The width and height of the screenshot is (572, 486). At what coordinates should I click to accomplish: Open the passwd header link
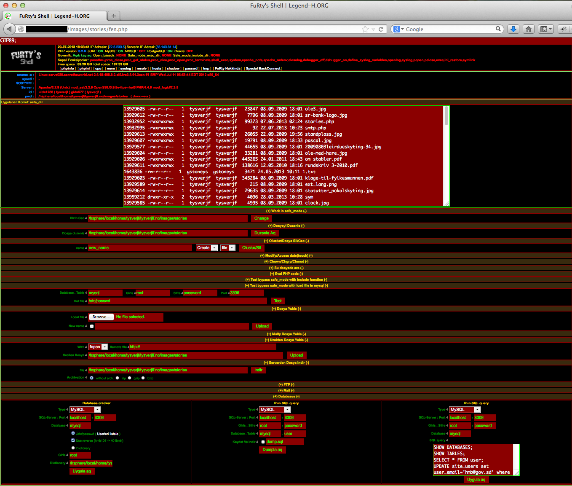(191, 68)
